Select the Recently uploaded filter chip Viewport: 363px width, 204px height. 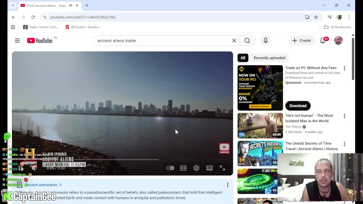pos(269,58)
